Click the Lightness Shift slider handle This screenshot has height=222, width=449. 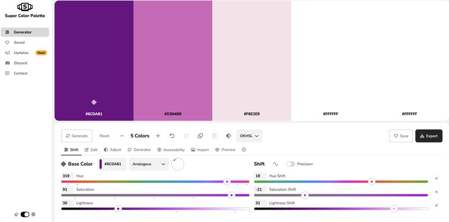394,209
